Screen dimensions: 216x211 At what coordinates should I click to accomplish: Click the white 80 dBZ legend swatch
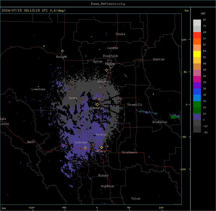pos(197,23)
